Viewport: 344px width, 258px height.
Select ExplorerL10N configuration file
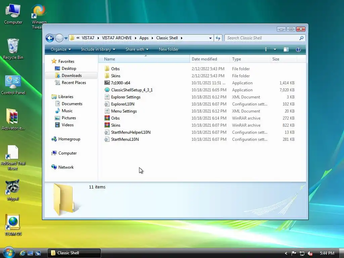click(123, 104)
